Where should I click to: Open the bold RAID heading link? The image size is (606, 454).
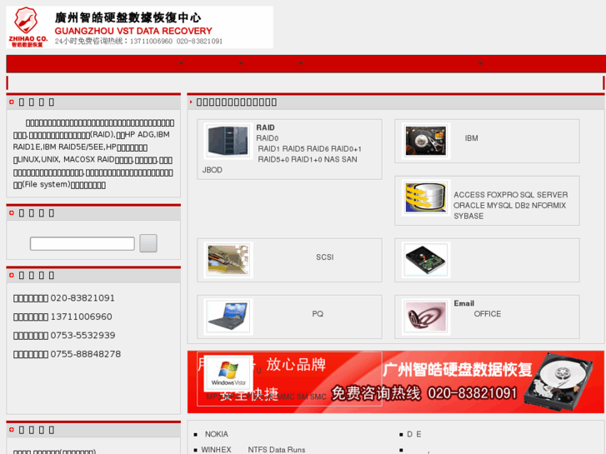(x=265, y=127)
